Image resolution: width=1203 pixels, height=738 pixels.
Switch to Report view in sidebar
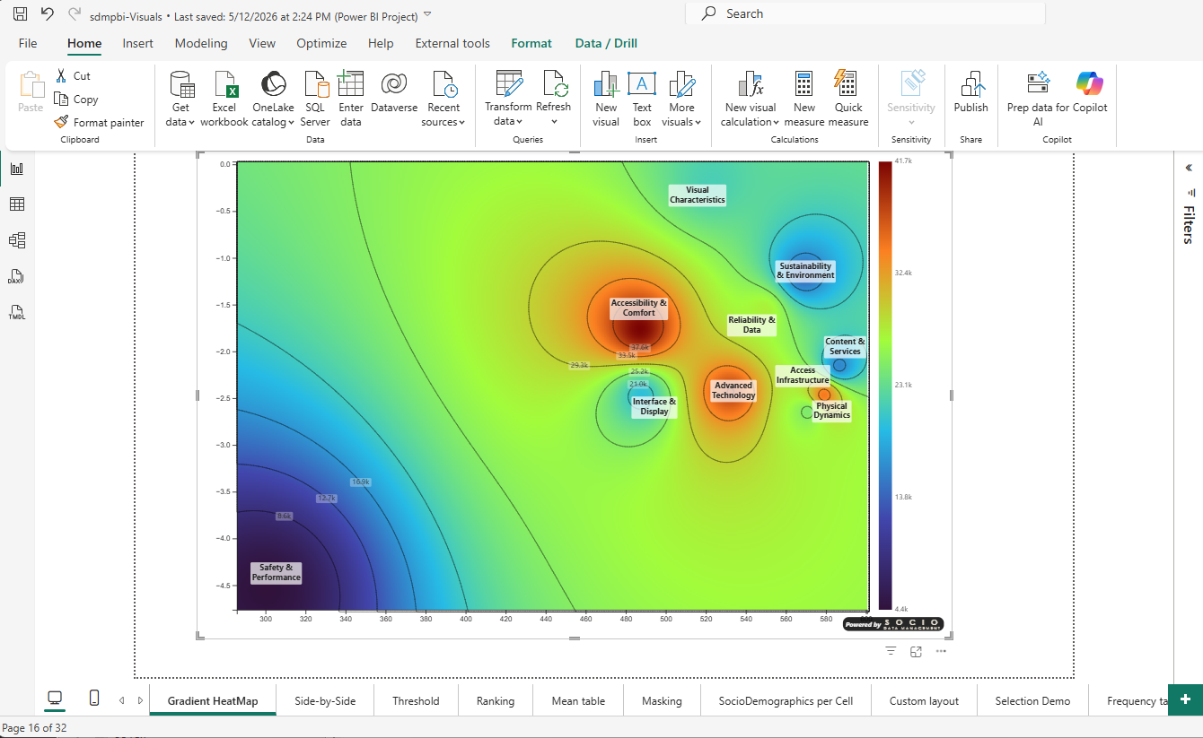(x=17, y=169)
